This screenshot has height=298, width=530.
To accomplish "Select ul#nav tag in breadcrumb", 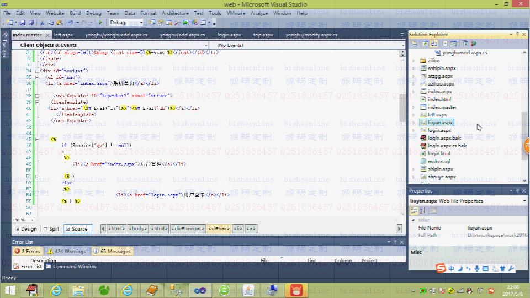I will 219,228.
